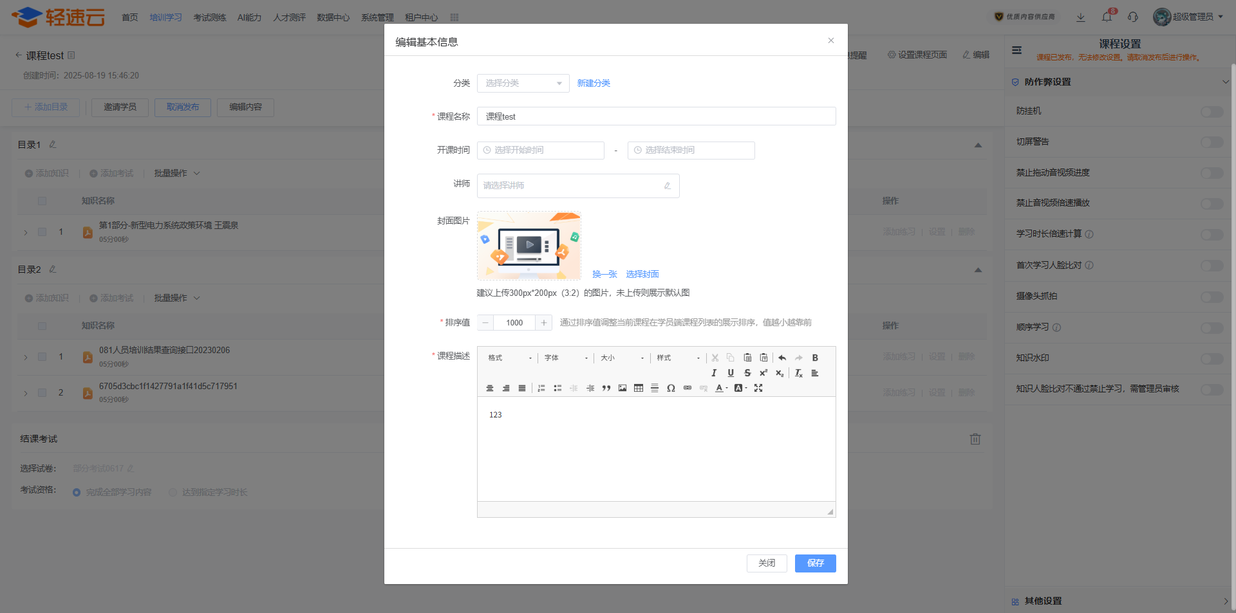Click the 保存 button
Screen dimensions: 1236x613
point(815,563)
